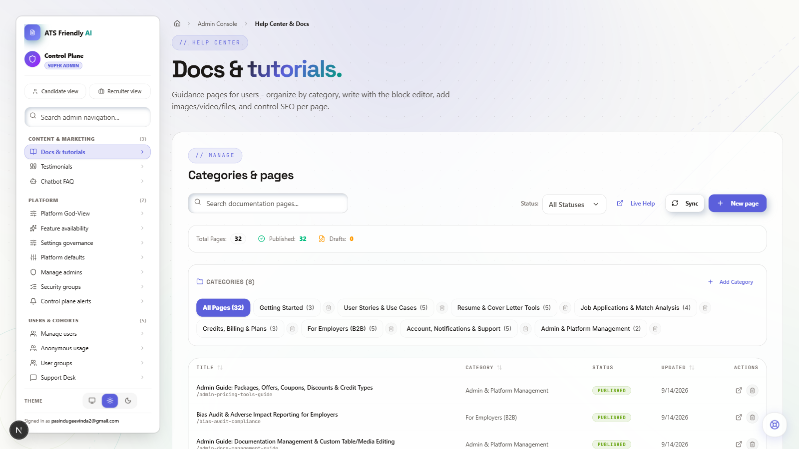
Task: Go to Admin Console breadcrumb
Action: click(x=217, y=24)
